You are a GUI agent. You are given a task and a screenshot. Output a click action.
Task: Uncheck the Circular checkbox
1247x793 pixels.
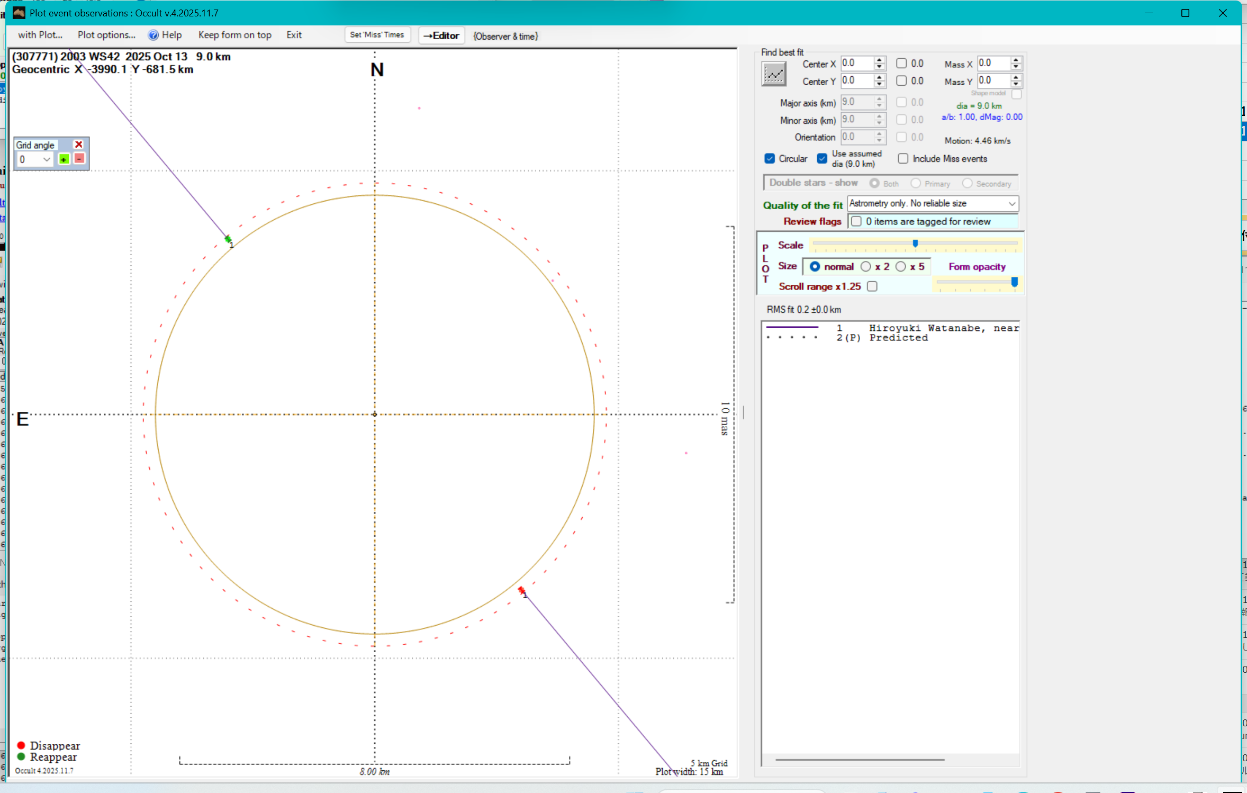coord(770,159)
